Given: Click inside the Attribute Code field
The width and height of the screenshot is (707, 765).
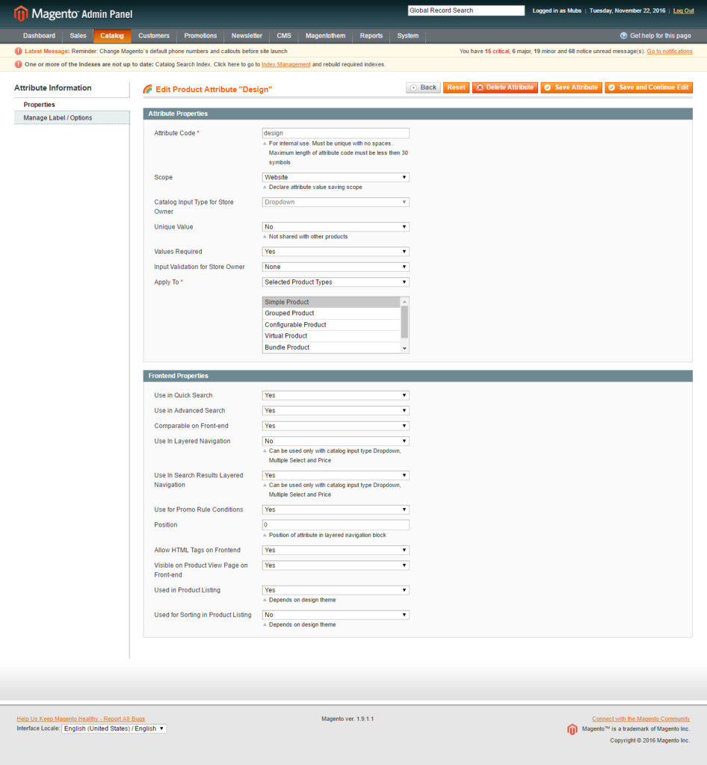Looking at the screenshot, I should click(x=335, y=132).
